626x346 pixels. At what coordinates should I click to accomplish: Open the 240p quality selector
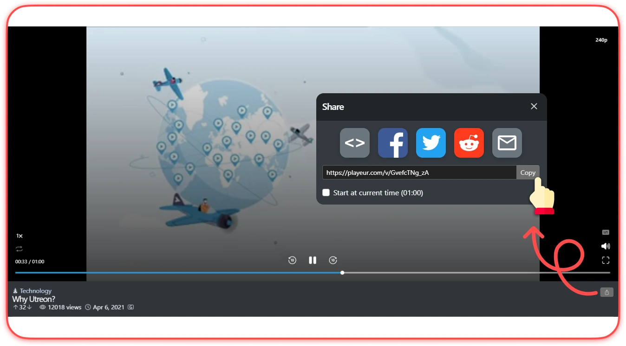601,40
